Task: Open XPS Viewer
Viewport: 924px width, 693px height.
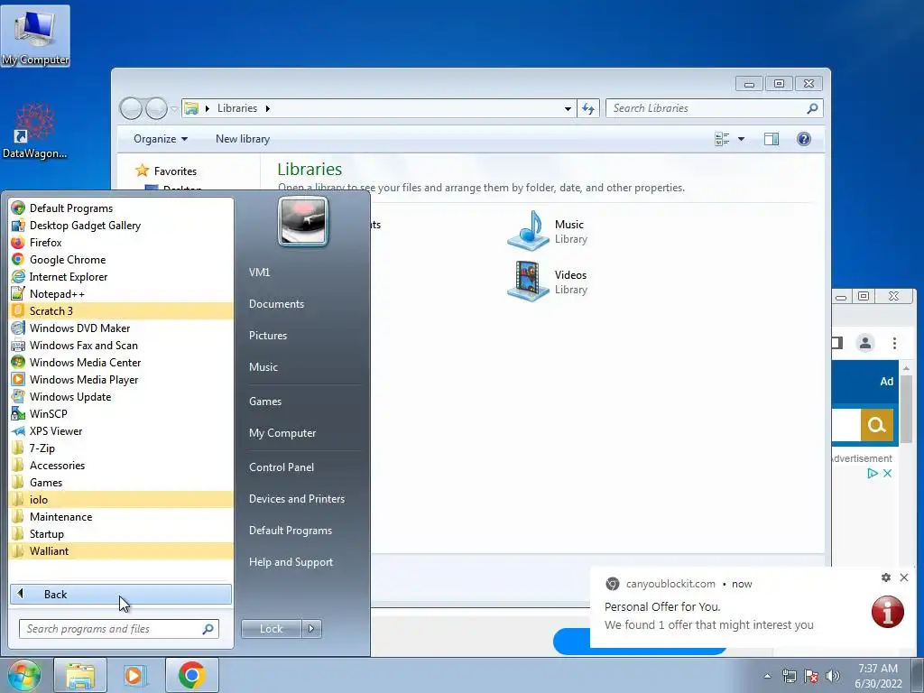Action: 121,430
